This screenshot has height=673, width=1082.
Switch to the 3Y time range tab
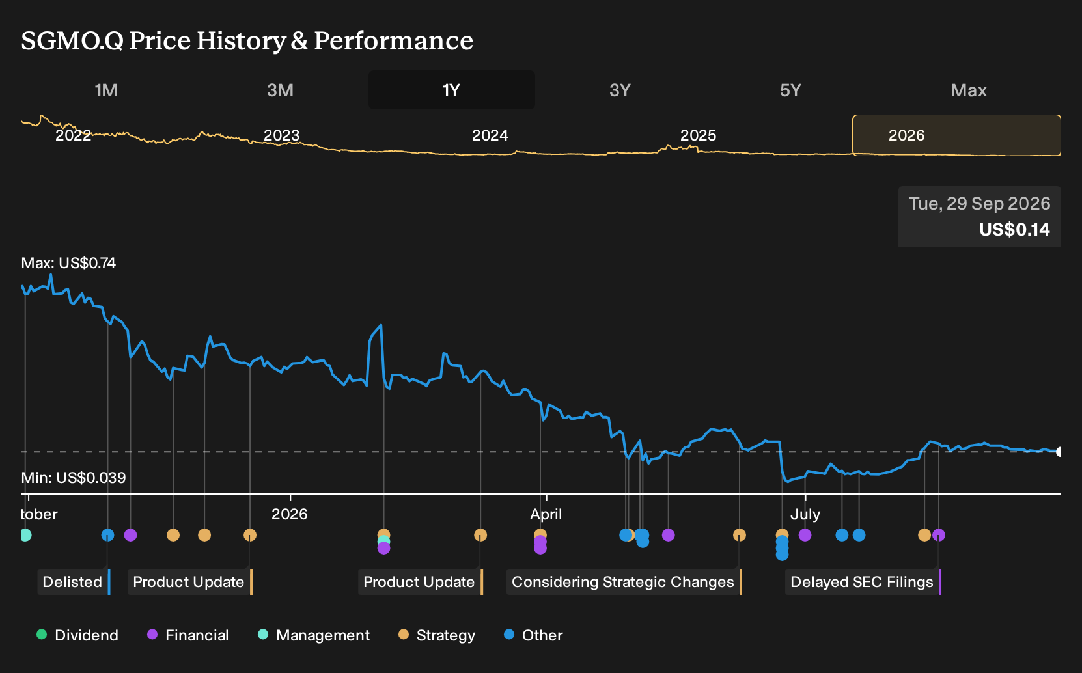[620, 90]
